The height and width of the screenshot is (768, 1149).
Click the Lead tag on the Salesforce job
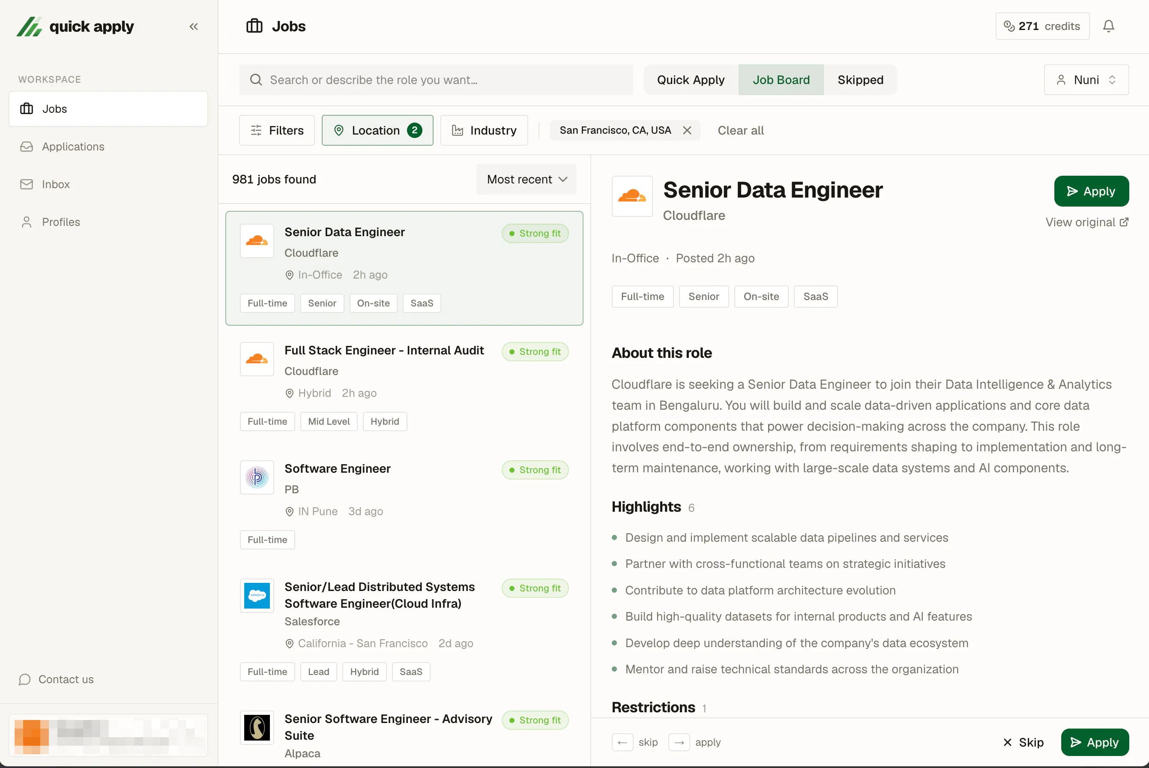(318, 672)
